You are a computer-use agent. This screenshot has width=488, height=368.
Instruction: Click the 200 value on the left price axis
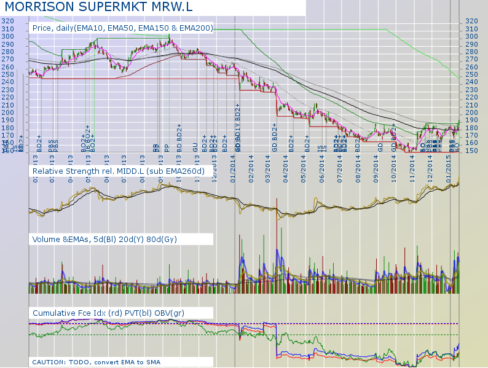8,112
